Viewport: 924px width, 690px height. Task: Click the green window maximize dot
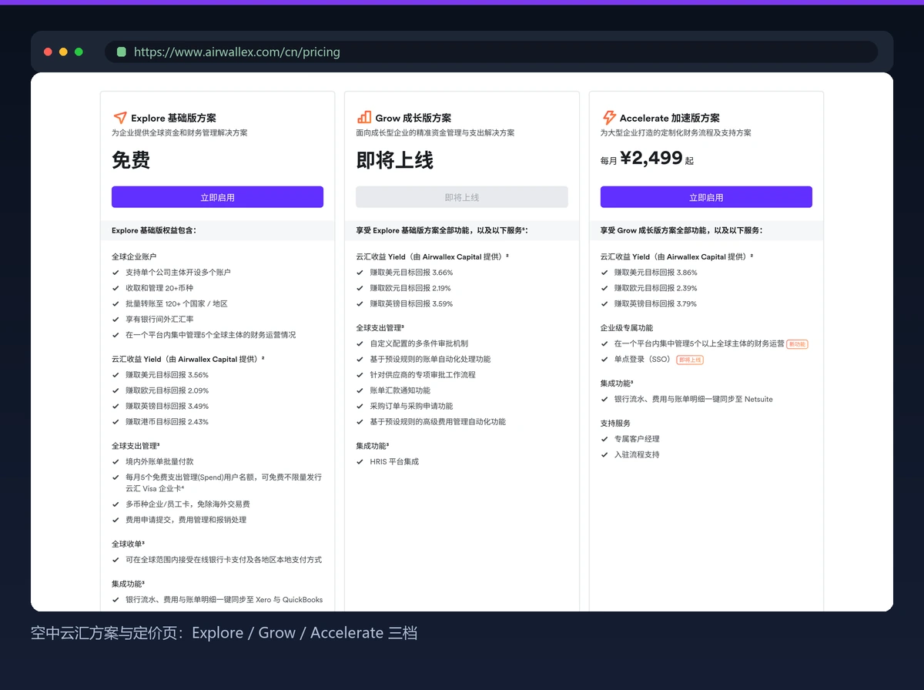click(x=79, y=52)
